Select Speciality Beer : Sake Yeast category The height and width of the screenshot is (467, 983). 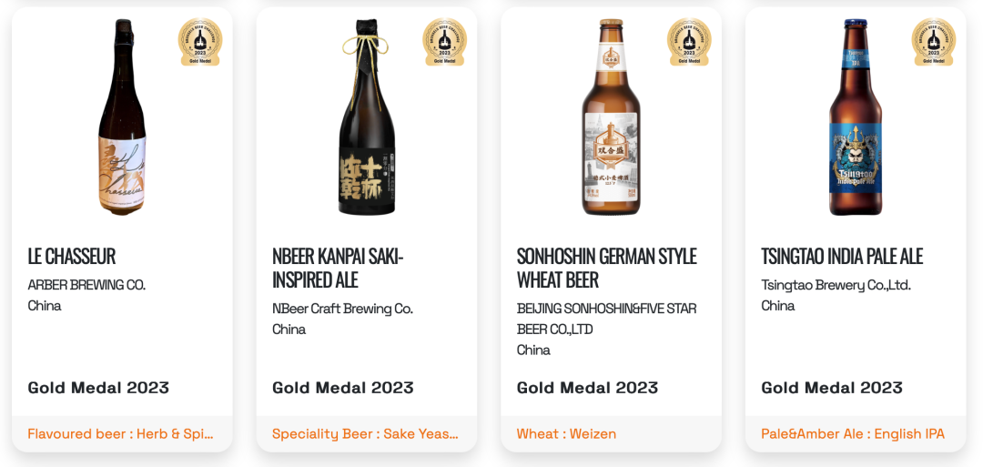coord(366,434)
